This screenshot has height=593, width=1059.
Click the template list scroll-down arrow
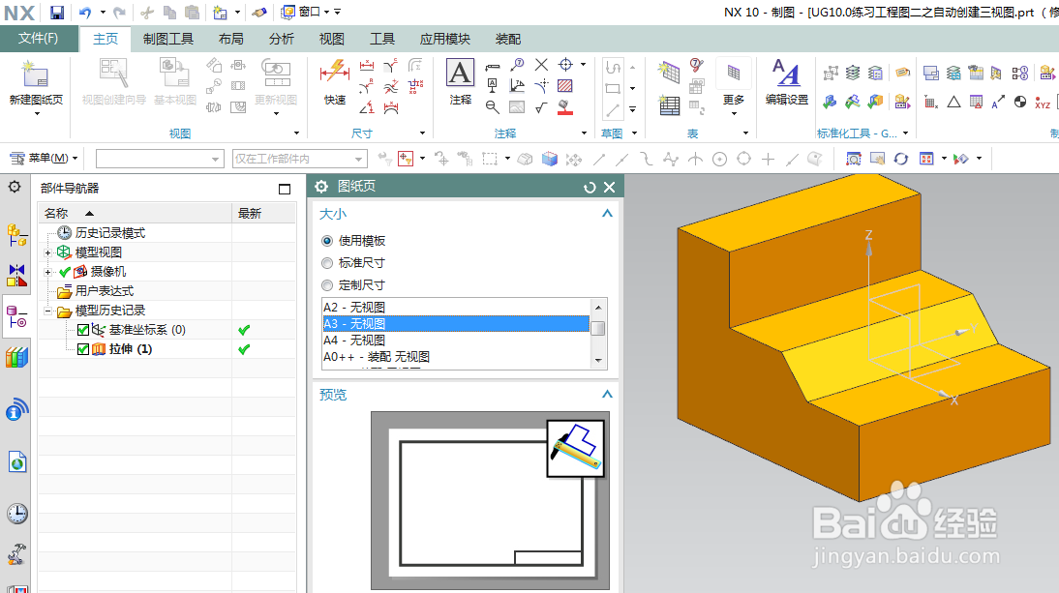tap(597, 361)
